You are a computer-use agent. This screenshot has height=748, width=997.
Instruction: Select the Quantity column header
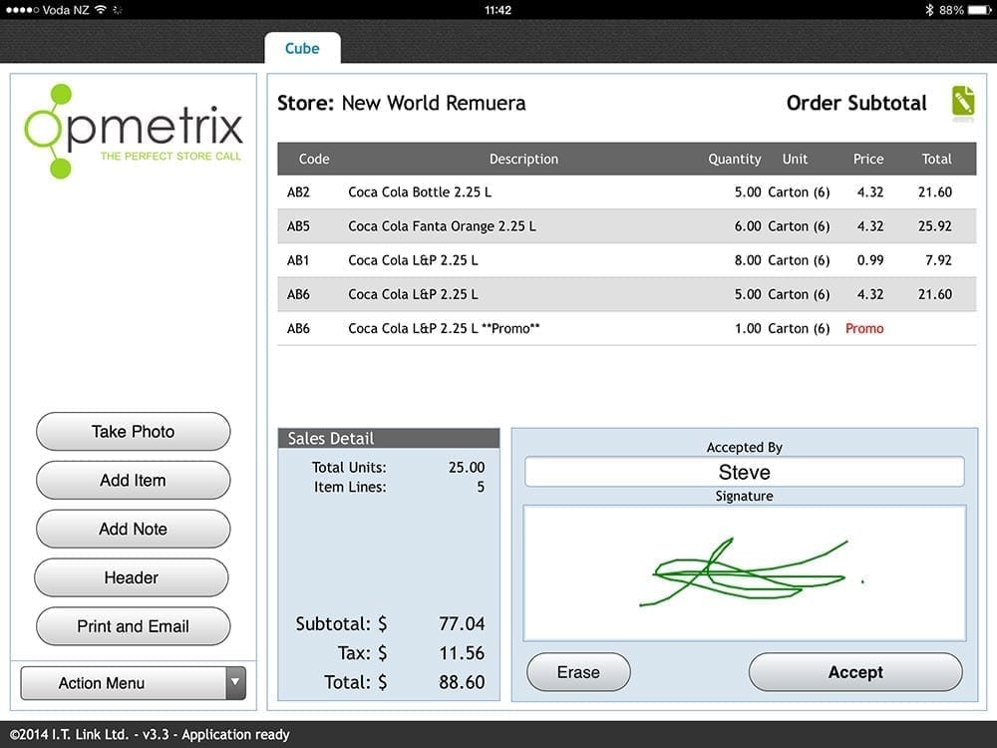pos(735,159)
